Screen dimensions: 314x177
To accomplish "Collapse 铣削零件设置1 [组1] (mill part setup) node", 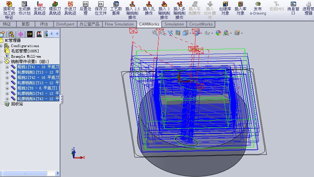I will [x=1, y=62].
